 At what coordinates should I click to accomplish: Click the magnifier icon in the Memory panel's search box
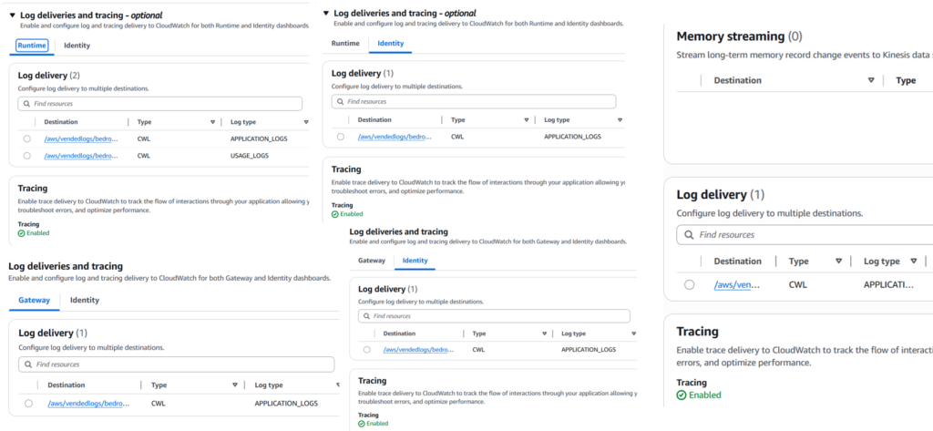[689, 235]
